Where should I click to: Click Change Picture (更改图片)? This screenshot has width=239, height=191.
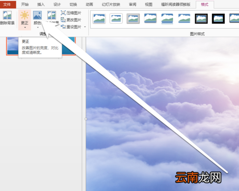(x=71, y=20)
